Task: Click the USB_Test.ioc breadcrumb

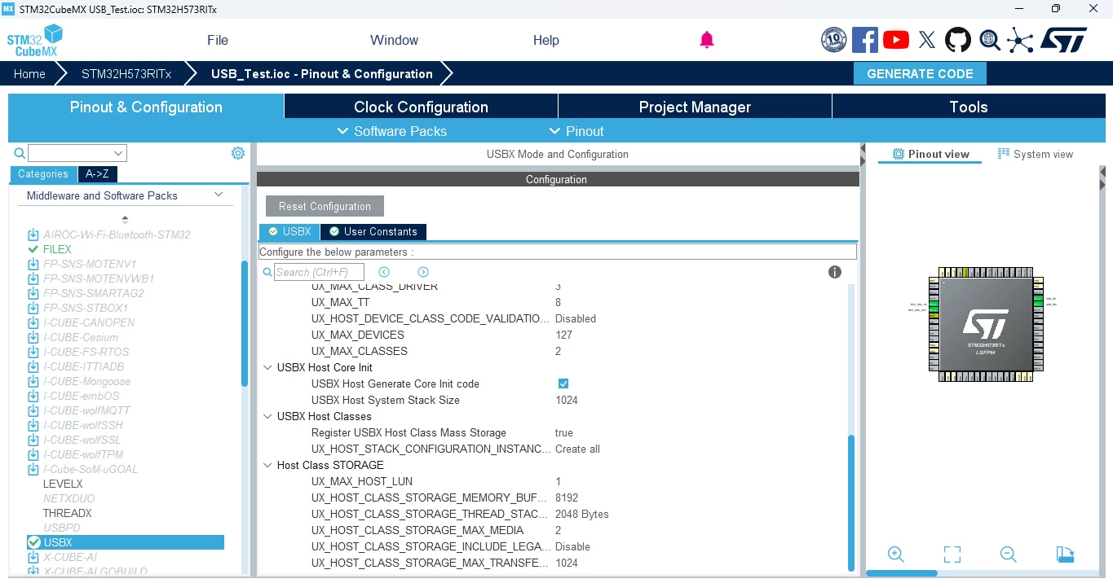Action: [x=321, y=73]
